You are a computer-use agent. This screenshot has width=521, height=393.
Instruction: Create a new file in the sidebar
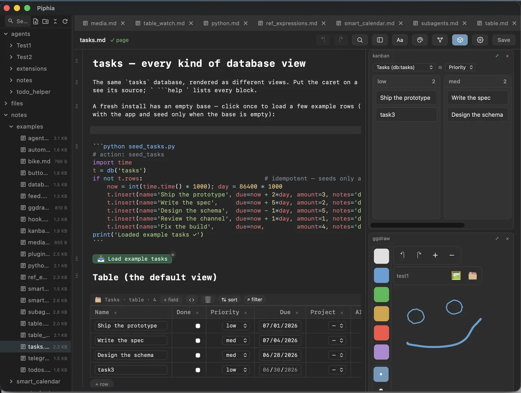click(35, 22)
